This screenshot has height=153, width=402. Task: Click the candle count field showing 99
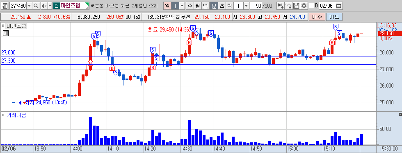coord(256,6)
